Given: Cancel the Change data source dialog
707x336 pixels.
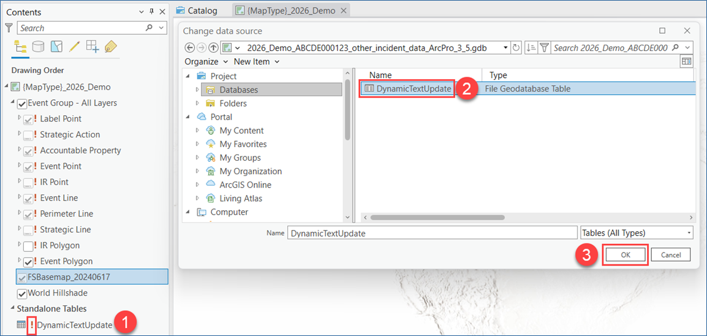Looking at the screenshot, I should click(670, 255).
